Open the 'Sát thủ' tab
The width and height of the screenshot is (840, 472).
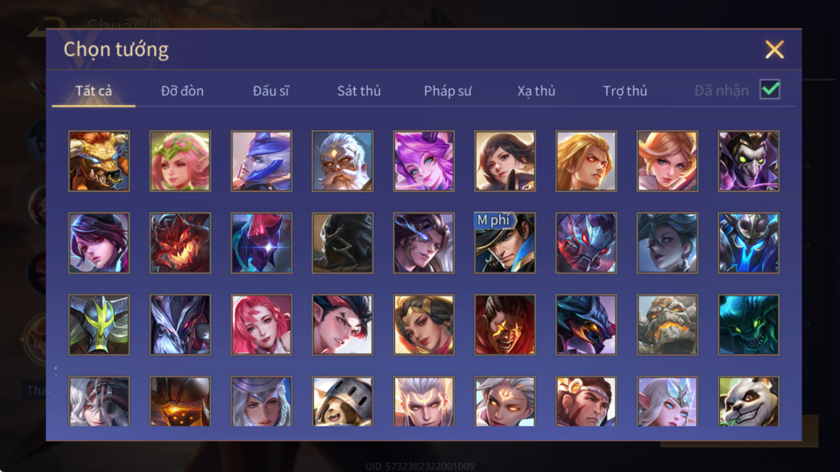pyautogui.click(x=359, y=91)
